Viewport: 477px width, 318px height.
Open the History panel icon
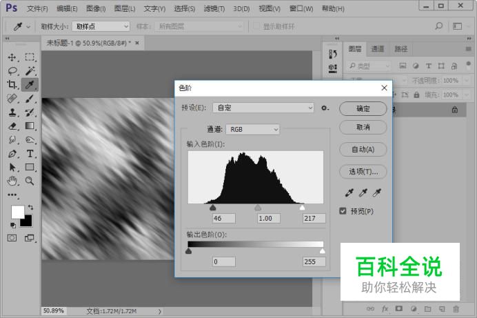pyautogui.click(x=333, y=54)
